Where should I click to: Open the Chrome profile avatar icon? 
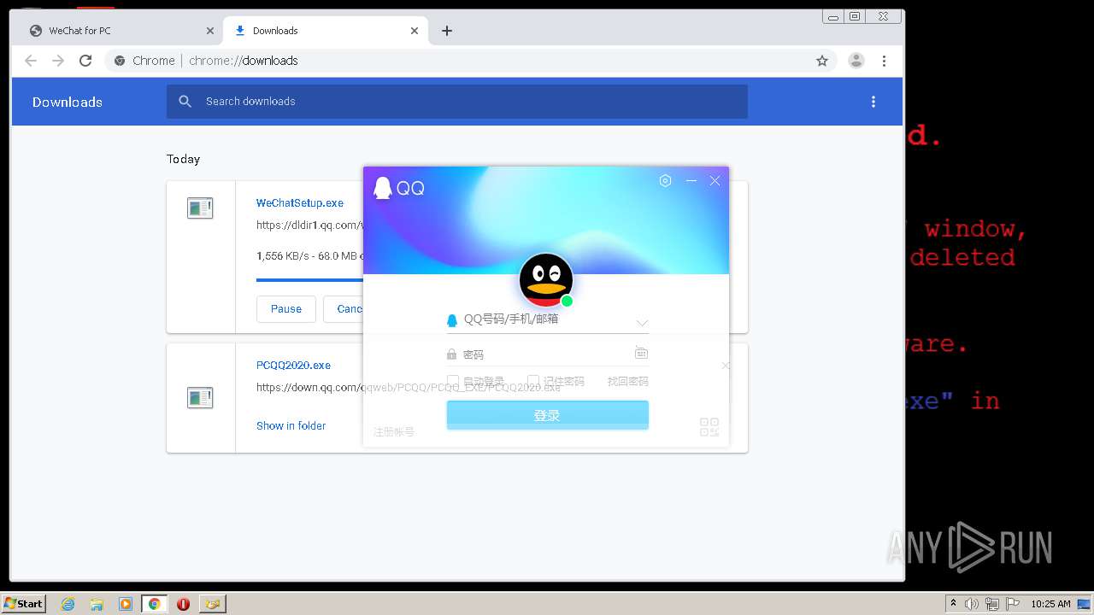pos(856,61)
